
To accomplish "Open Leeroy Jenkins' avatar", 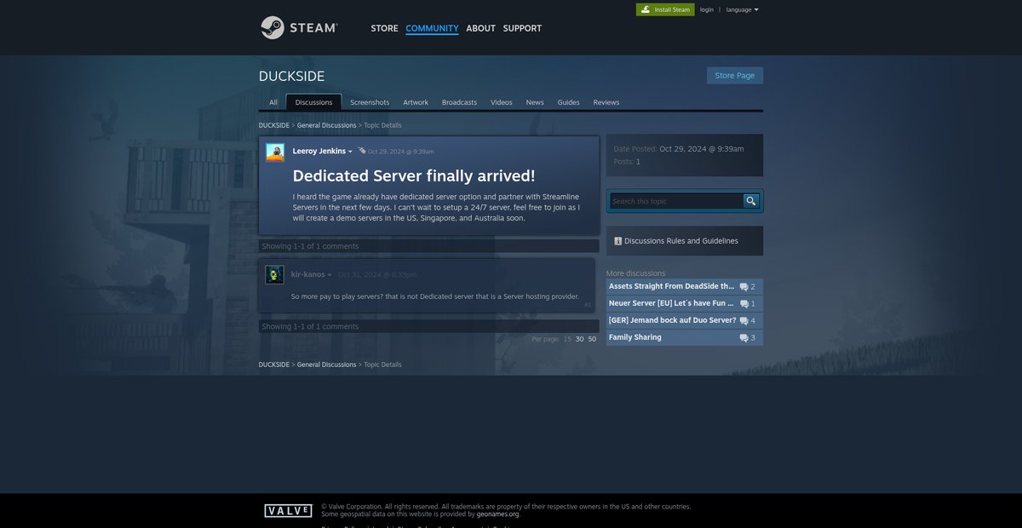I will pos(275,152).
